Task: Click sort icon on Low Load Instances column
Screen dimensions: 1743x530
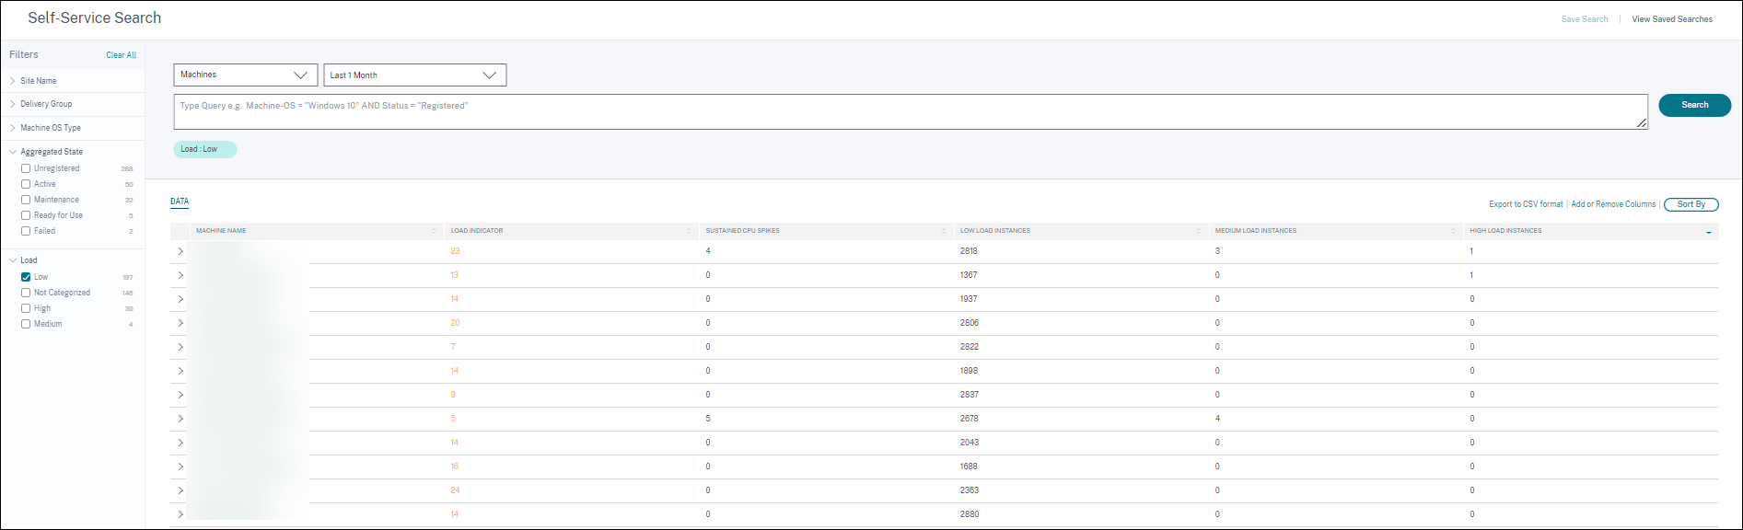Action: [x=1198, y=231]
